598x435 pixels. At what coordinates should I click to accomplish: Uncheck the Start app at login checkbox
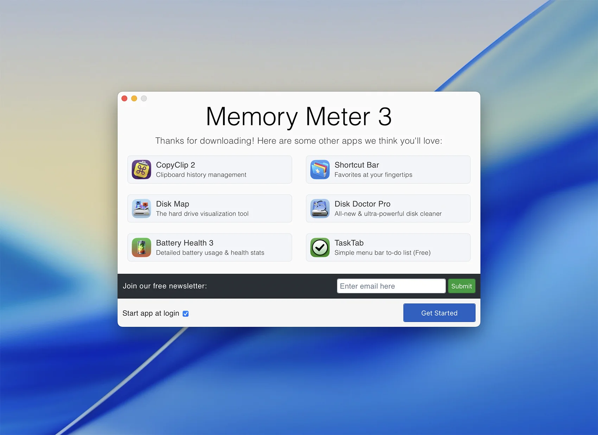(x=186, y=313)
